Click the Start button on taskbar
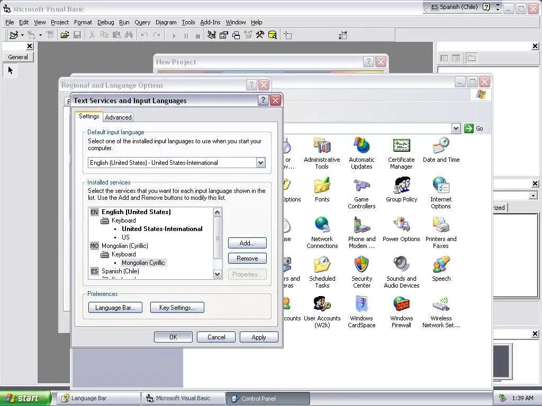Screen dimensions: 542x406 (24, 399)
